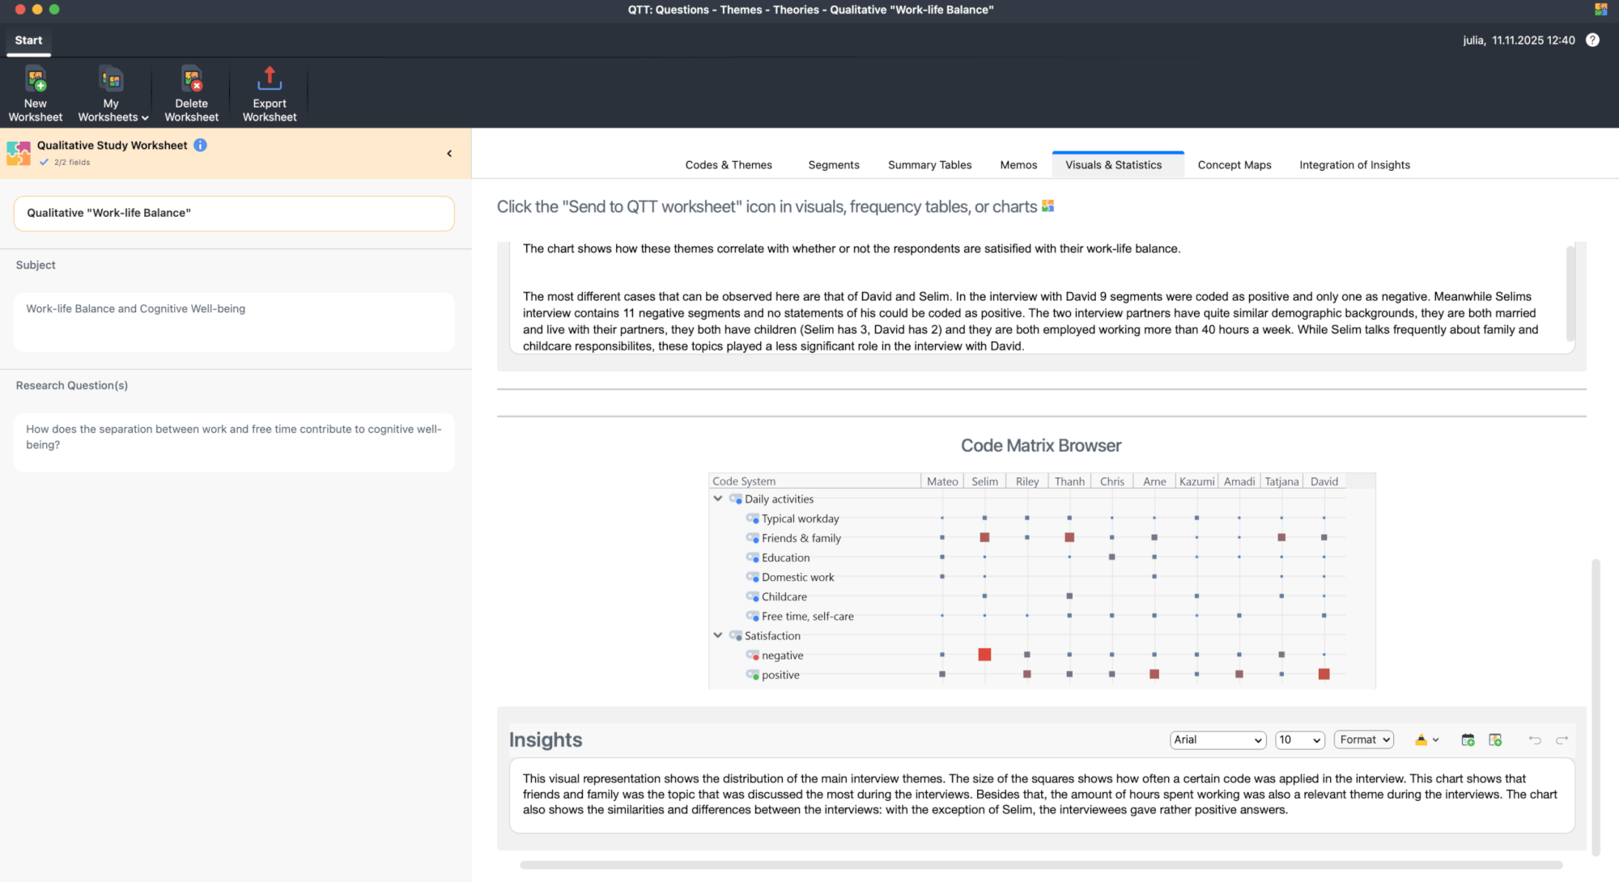Screen dimensions: 1619x882
Task: Open the font size 10 dropdown
Action: point(1299,740)
